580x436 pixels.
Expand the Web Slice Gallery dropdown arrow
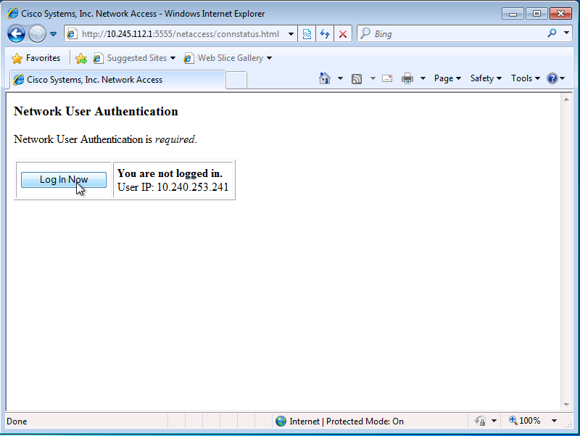click(x=269, y=58)
